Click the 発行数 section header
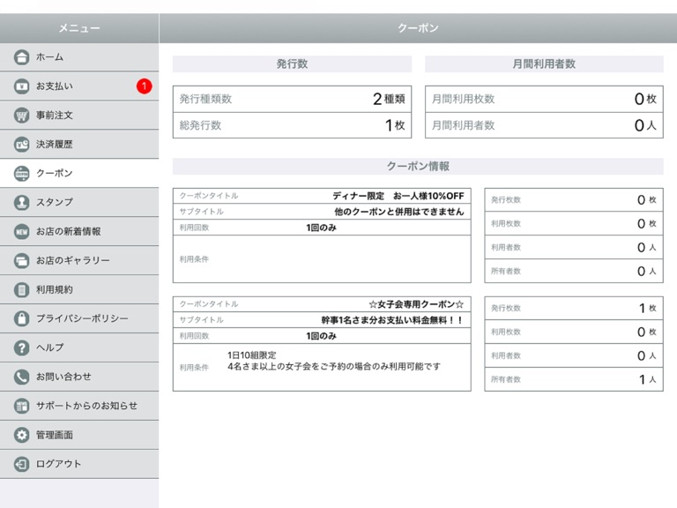 (x=293, y=63)
